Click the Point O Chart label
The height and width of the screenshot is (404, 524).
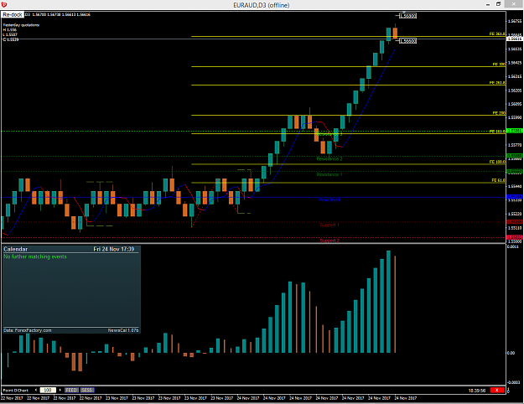16,391
